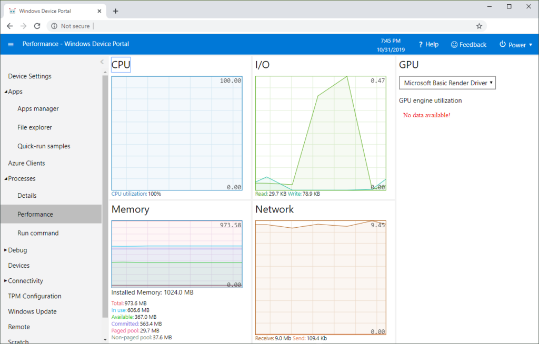Open the Power dropdown menu

tap(516, 44)
